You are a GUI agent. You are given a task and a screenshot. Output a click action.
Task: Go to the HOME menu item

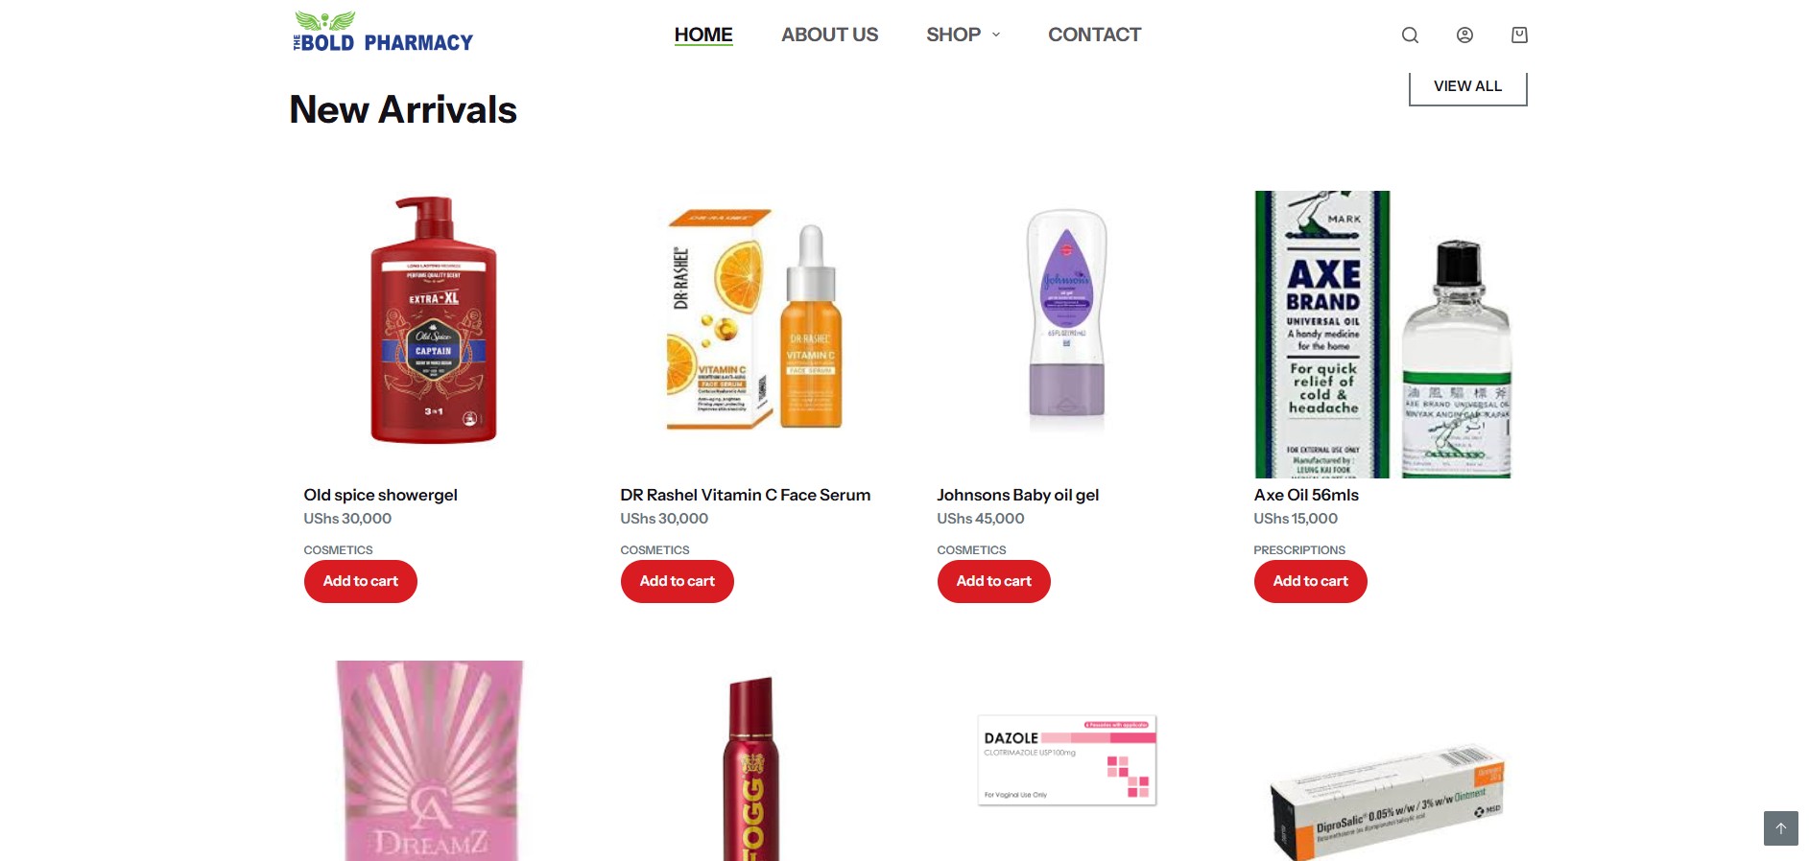703,35
